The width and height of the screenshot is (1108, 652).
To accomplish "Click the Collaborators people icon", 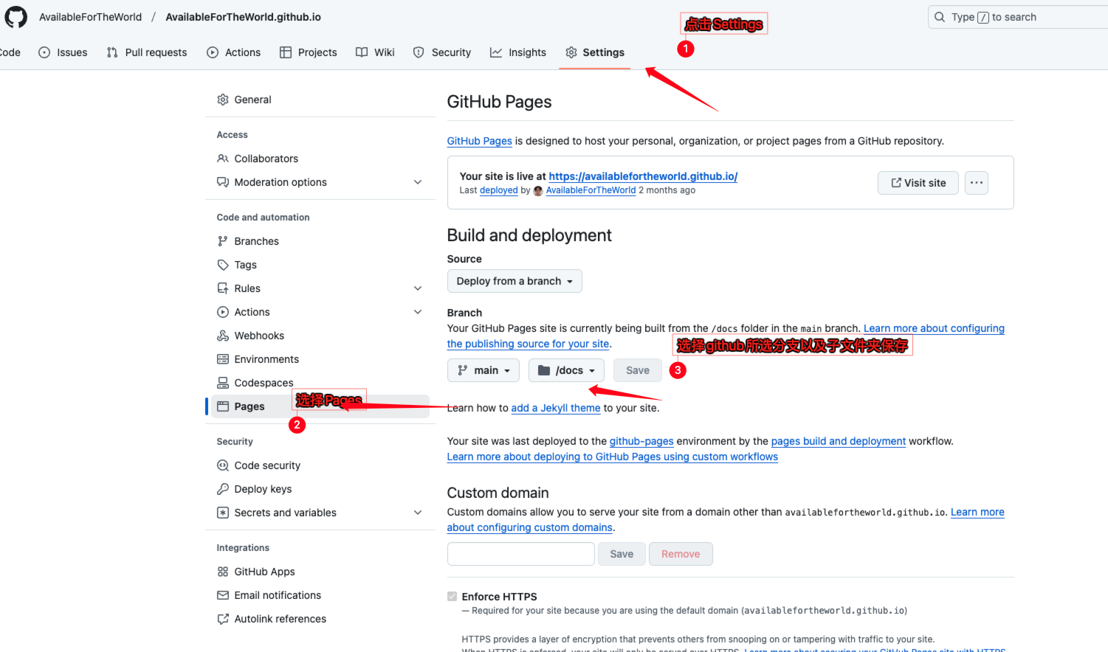I will point(223,159).
